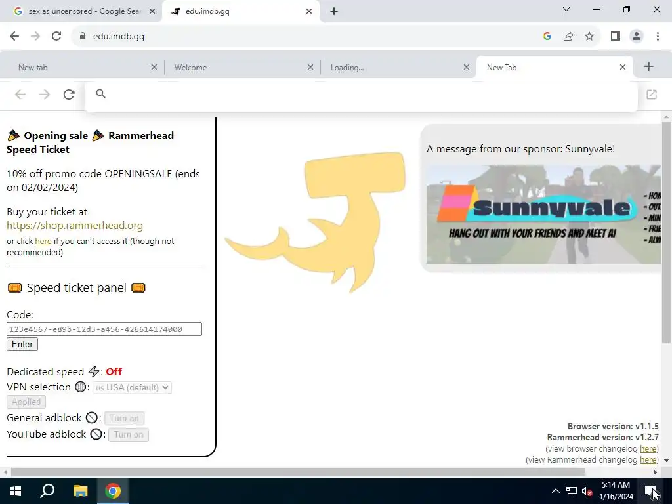This screenshot has height=504, width=672.
Task: Open Chrome's three-dot menu
Action: [x=658, y=37]
